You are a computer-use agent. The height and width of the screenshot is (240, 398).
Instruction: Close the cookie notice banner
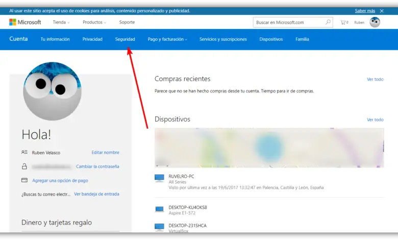(x=382, y=11)
